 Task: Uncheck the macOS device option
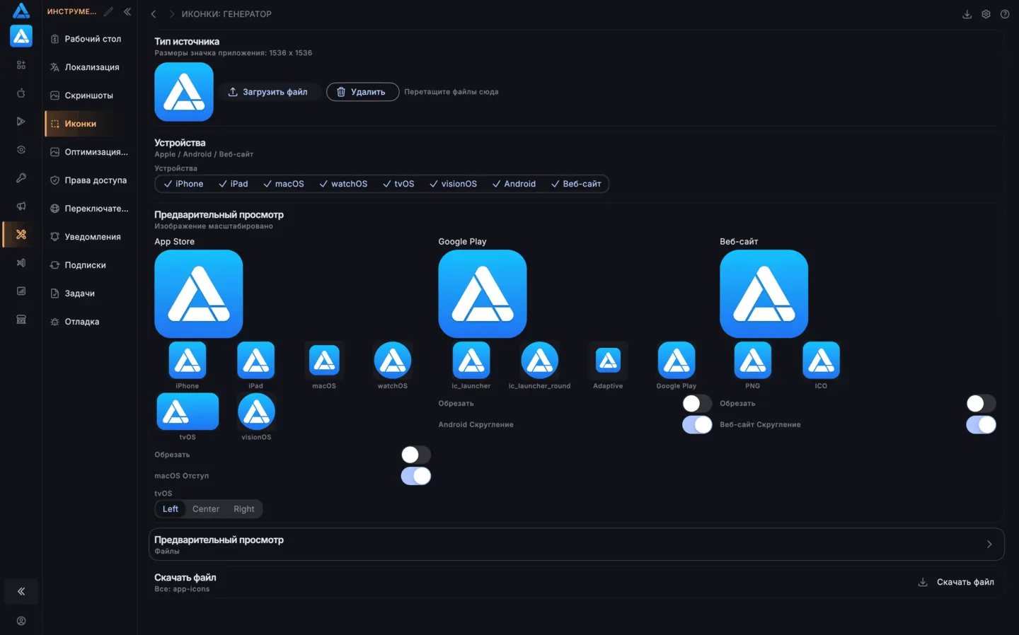284,184
